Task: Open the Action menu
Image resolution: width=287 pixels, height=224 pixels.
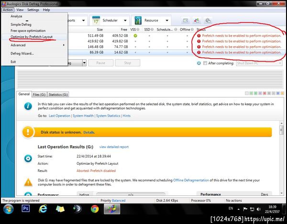Action: tap(8, 10)
